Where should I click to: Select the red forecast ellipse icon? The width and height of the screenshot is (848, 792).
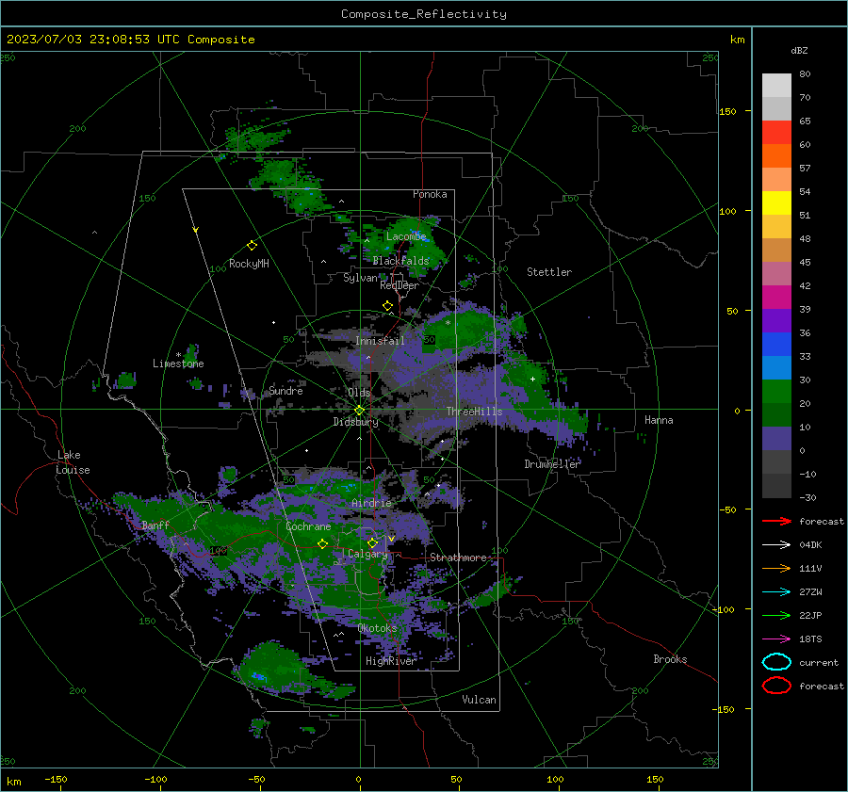point(776,686)
